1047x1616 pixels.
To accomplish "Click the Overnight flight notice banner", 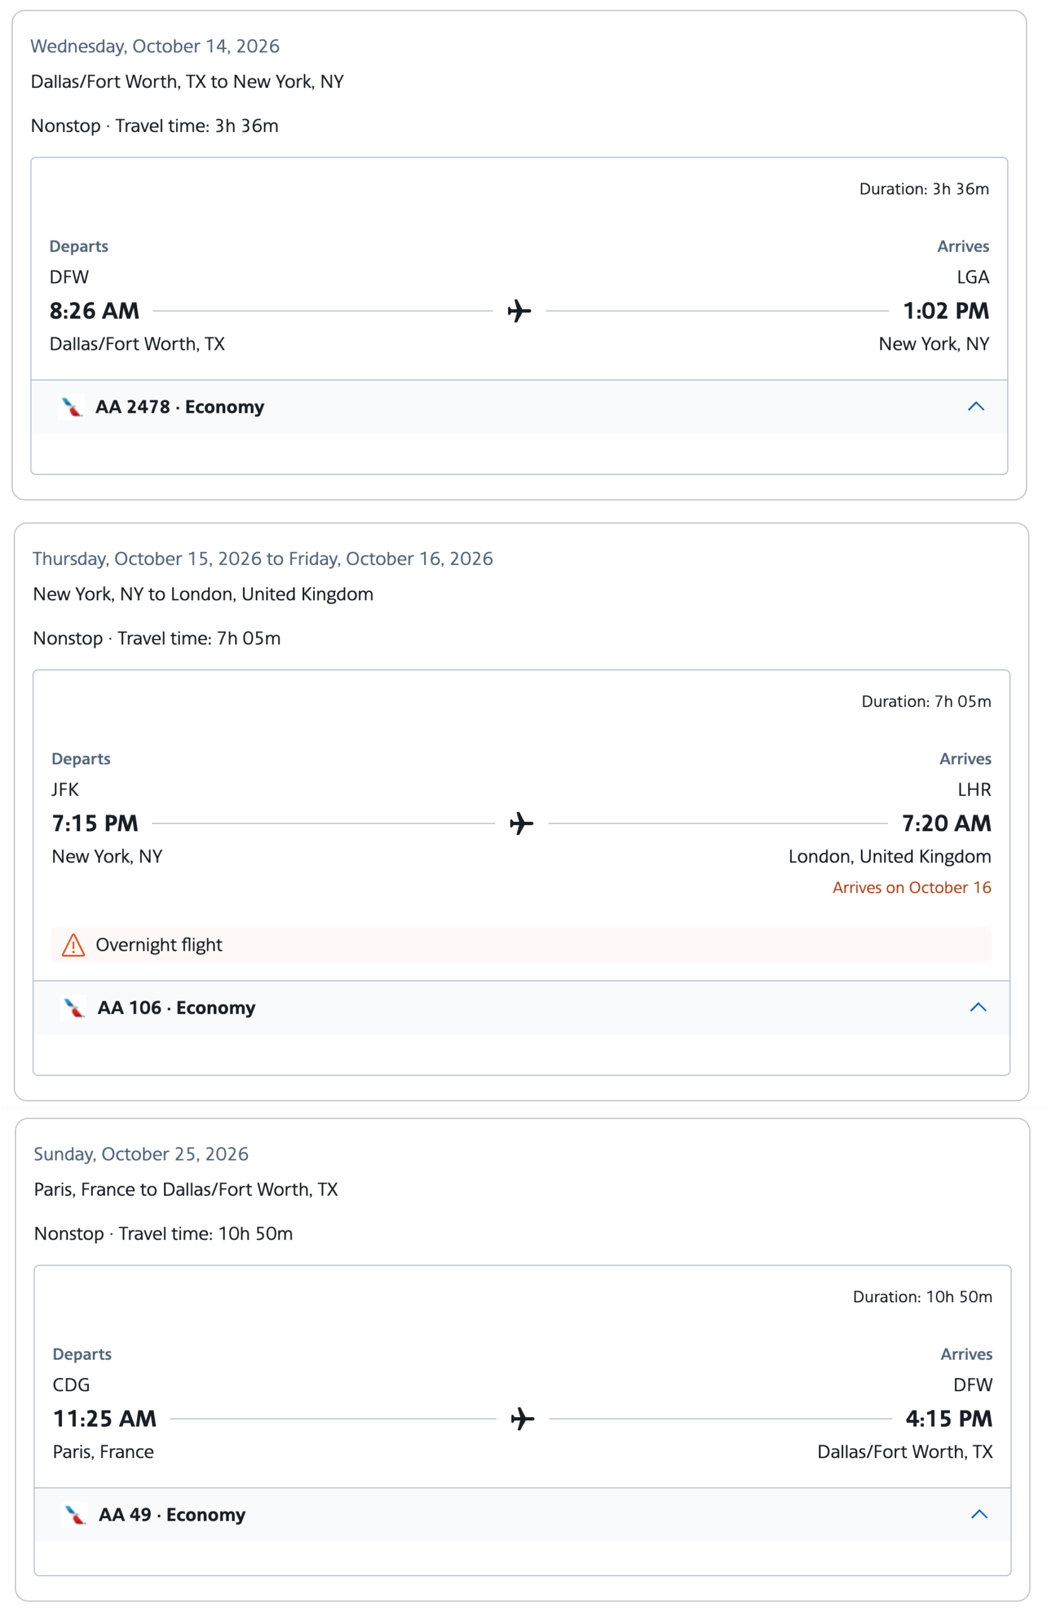I will pos(521,945).
